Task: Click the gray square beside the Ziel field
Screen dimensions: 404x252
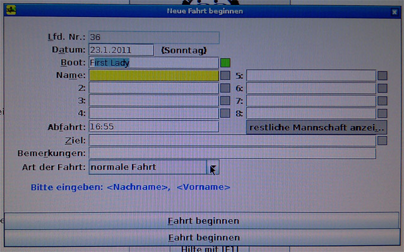Action: (382, 140)
